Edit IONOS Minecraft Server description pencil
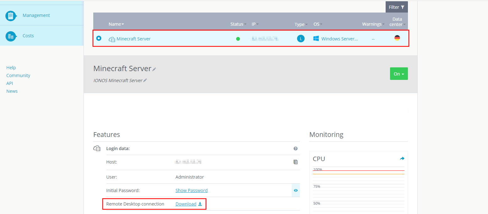Image resolution: width=488 pixels, height=214 pixels. (145, 81)
